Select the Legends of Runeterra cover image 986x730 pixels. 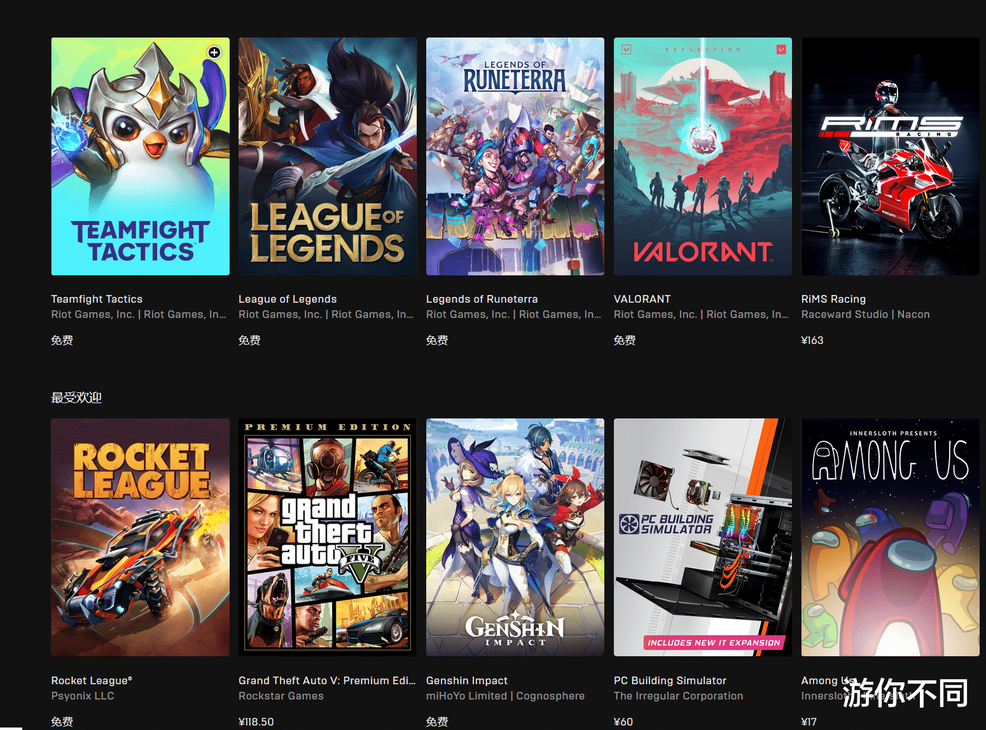coord(515,156)
